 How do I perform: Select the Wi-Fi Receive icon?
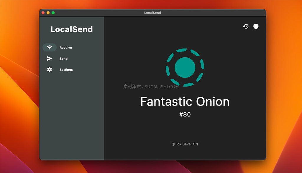[49, 47]
